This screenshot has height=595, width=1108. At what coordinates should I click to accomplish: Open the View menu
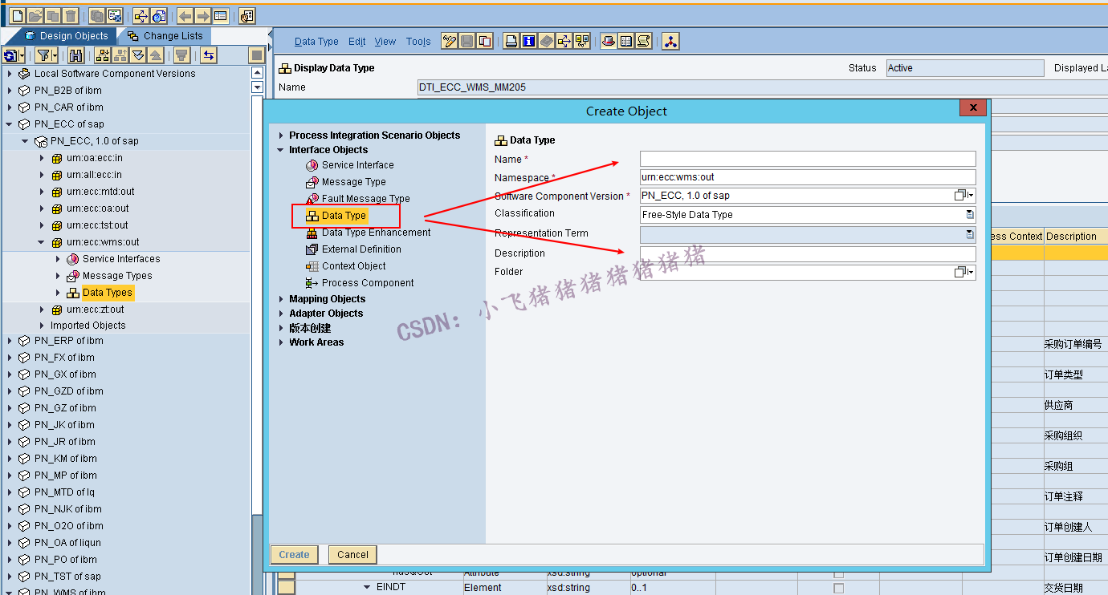(385, 42)
